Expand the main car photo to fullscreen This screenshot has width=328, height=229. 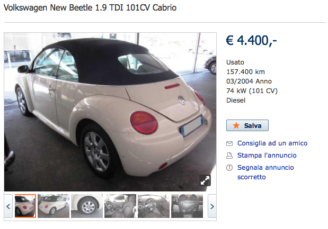205,180
